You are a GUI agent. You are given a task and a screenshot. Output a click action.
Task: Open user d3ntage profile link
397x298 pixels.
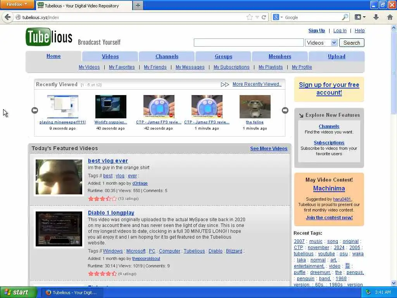pos(140,183)
